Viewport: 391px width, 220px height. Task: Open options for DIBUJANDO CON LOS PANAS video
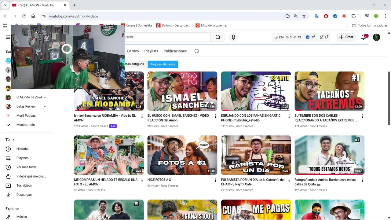pos(289,116)
